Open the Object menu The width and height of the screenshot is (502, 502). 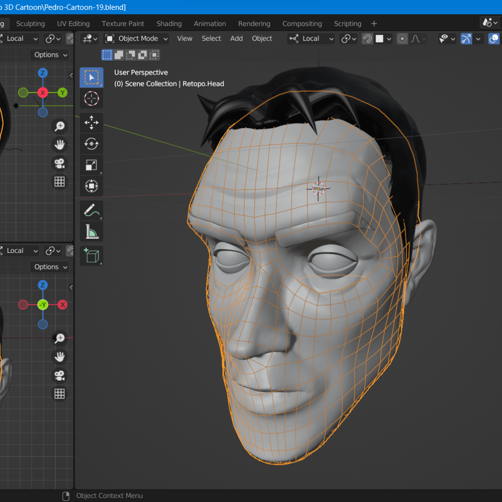(x=262, y=39)
